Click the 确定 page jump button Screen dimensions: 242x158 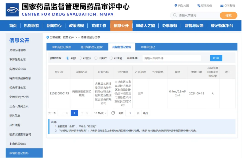(x=145, y=113)
